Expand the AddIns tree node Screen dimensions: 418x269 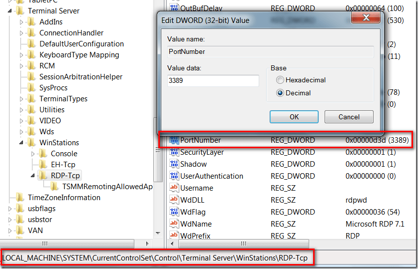pyautogui.click(x=21, y=22)
